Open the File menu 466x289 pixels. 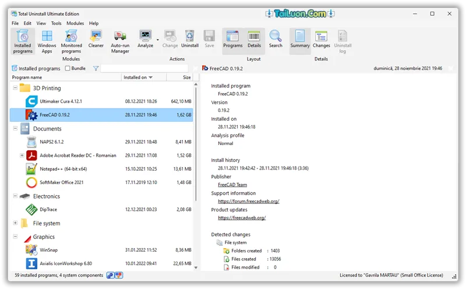(15, 23)
